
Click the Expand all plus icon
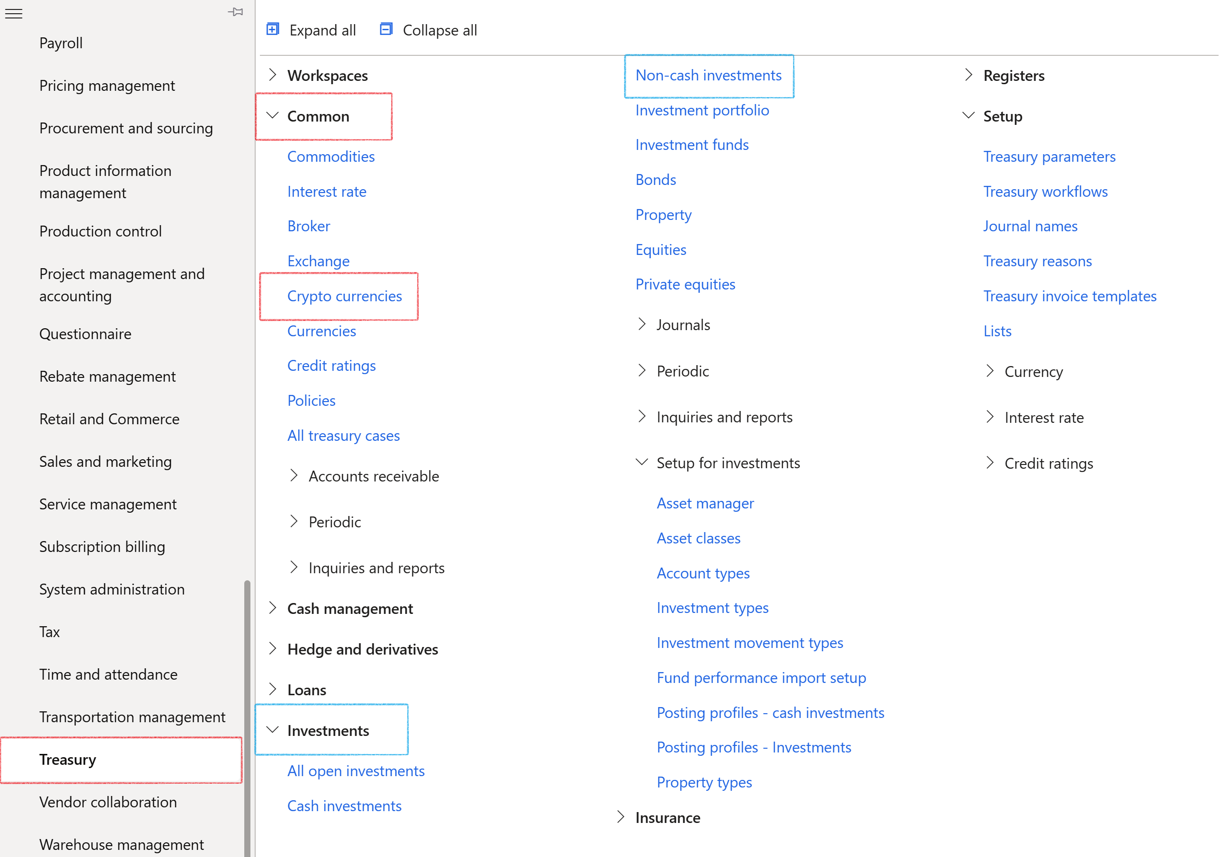273,30
